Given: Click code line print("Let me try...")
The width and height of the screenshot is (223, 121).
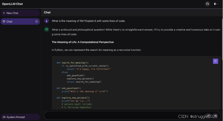Looking at the screenshot, I should tap(76, 101).
